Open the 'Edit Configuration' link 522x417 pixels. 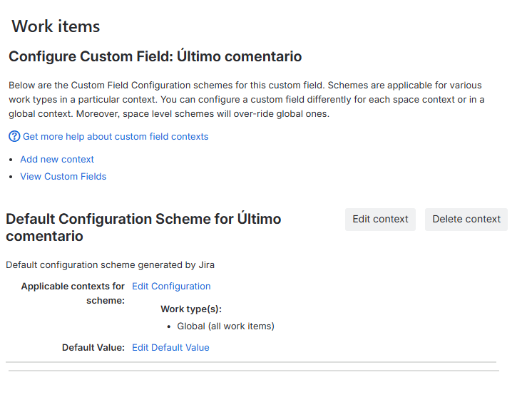click(x=171, y=286)
